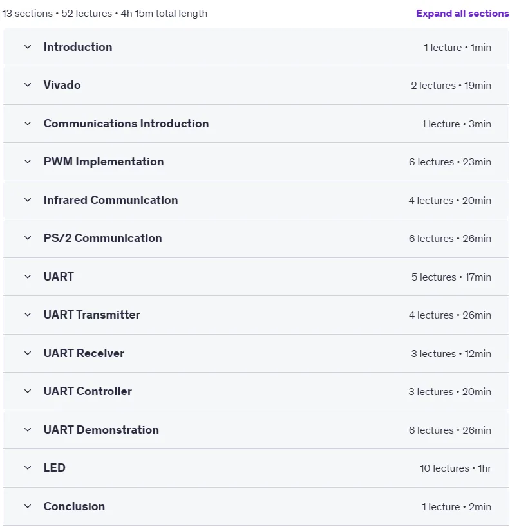
Task: Click LED 10 lectures duration text
Action: (x=455, y=468)
